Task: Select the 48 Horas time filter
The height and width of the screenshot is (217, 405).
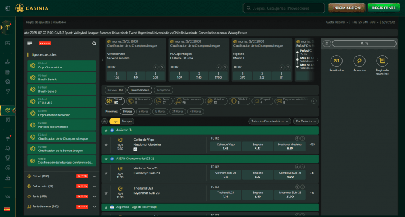Action: coord(196,112)
